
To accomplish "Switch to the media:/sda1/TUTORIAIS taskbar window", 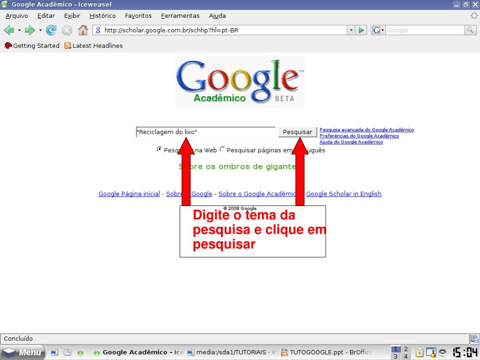I will point(232,352).
